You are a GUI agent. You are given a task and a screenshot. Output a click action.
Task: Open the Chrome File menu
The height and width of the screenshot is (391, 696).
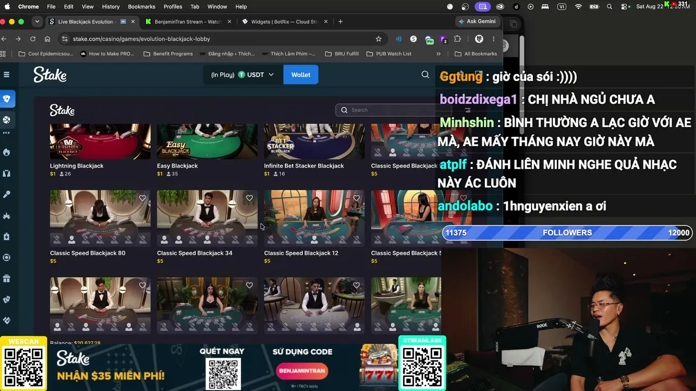click(51, 7)
